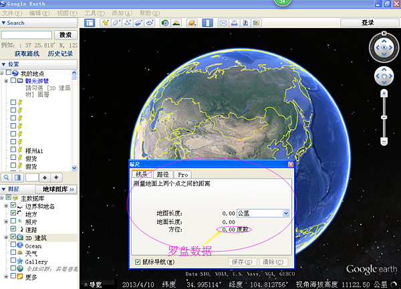401x289 pixels.
Task: Click the add image overlay icon
Action: coord(138,23)
